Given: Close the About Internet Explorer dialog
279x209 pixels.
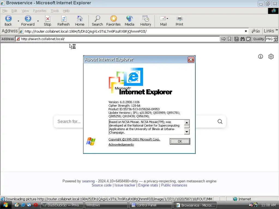Looking at the screenshot, I should tap(191, 60).
